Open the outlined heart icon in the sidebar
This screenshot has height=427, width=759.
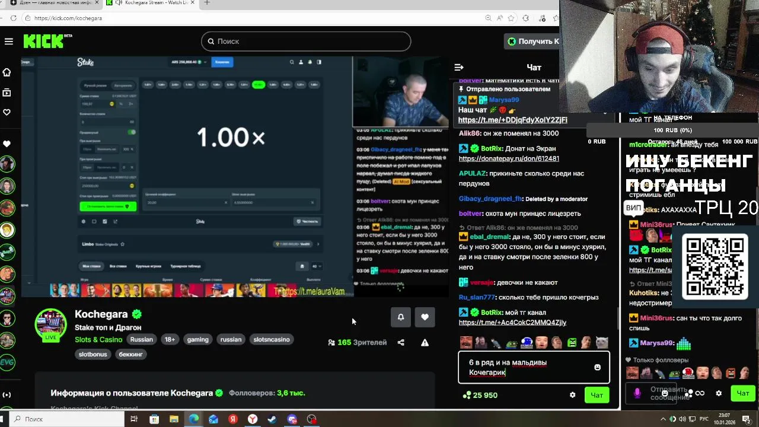click(x=7, y=112)
